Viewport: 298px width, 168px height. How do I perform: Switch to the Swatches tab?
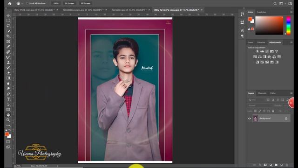pyautogui.click(x=262, y=12)
